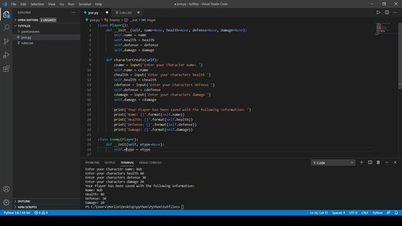Open the Run and Debug view icon
The width and height of the screenshot is (402, 226).
6,55
